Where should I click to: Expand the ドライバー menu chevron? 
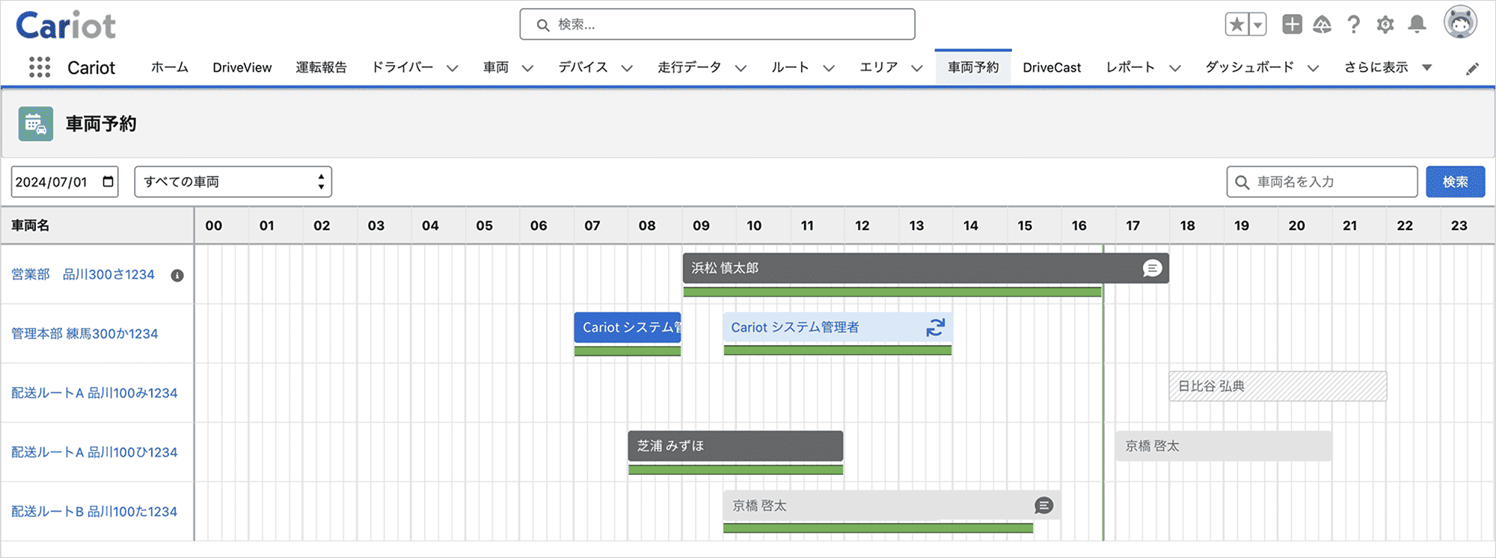coord(453,68)
